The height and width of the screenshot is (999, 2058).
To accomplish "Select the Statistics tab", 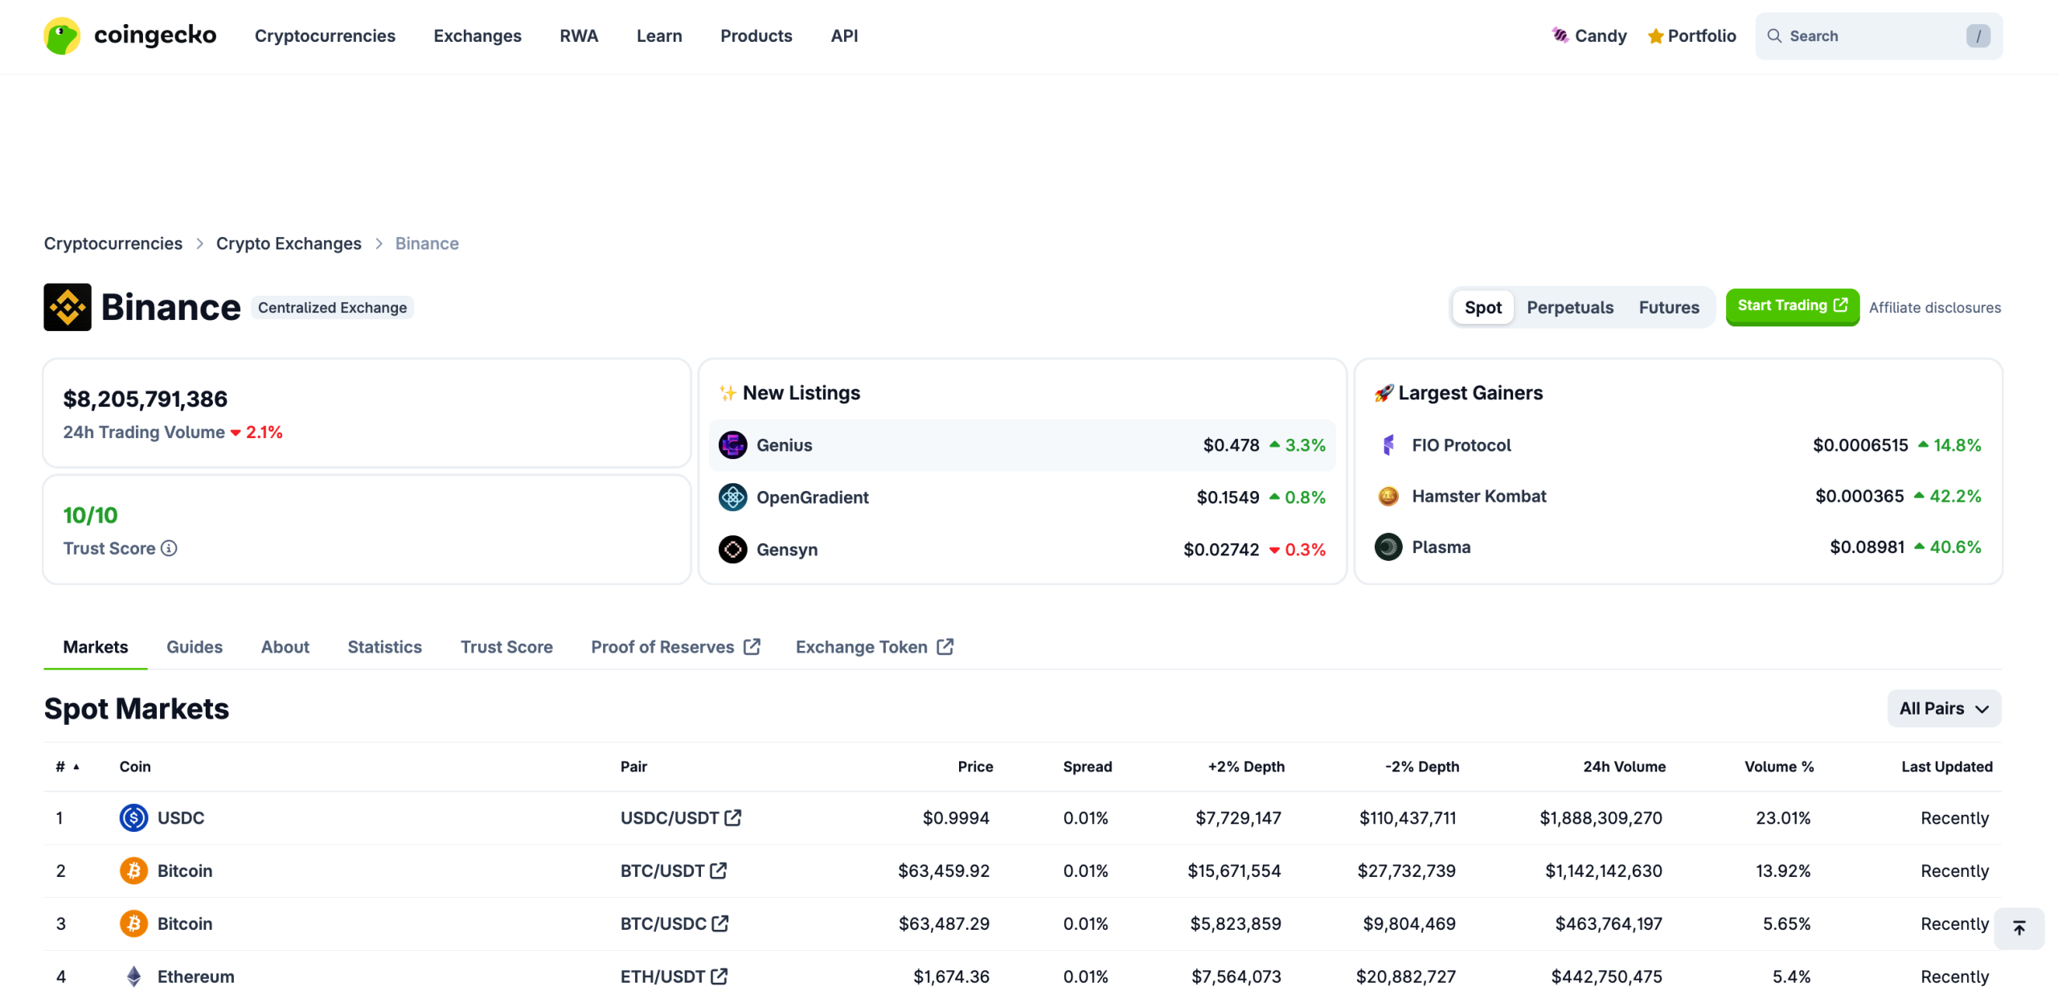I will pos(385,648).
